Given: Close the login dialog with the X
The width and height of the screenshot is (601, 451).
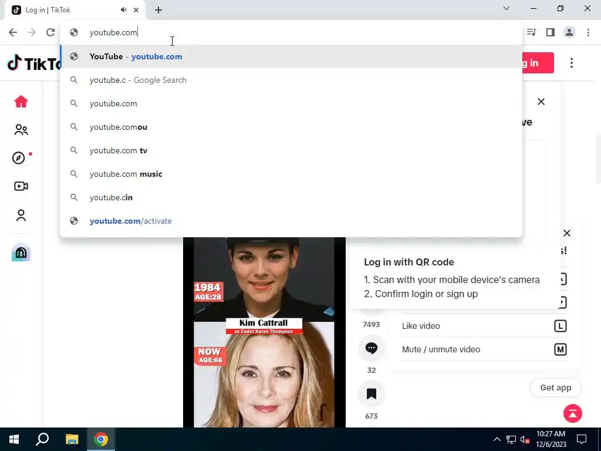Looking at the screenshot, I should coord(541,102).
